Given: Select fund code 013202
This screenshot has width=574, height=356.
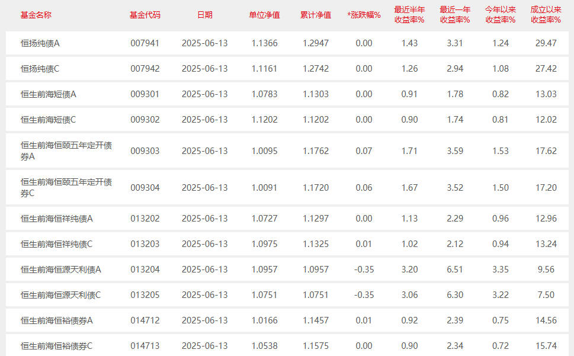Looking at the screenshot, I should (x=145, y=219).
